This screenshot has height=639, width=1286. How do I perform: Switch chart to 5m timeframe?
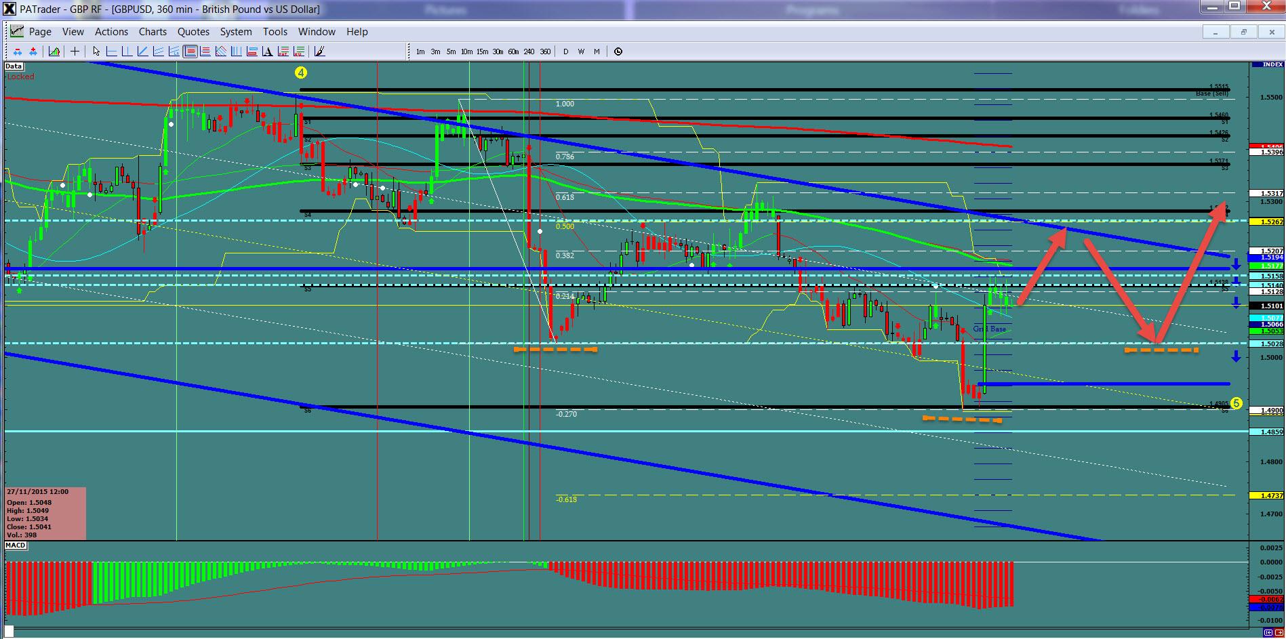coord(451,51)
